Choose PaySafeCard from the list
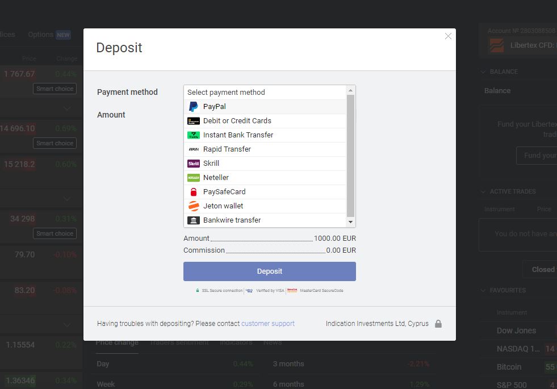Screen dimensions: 557x389 pyautogui.click(x=265, y=192)
